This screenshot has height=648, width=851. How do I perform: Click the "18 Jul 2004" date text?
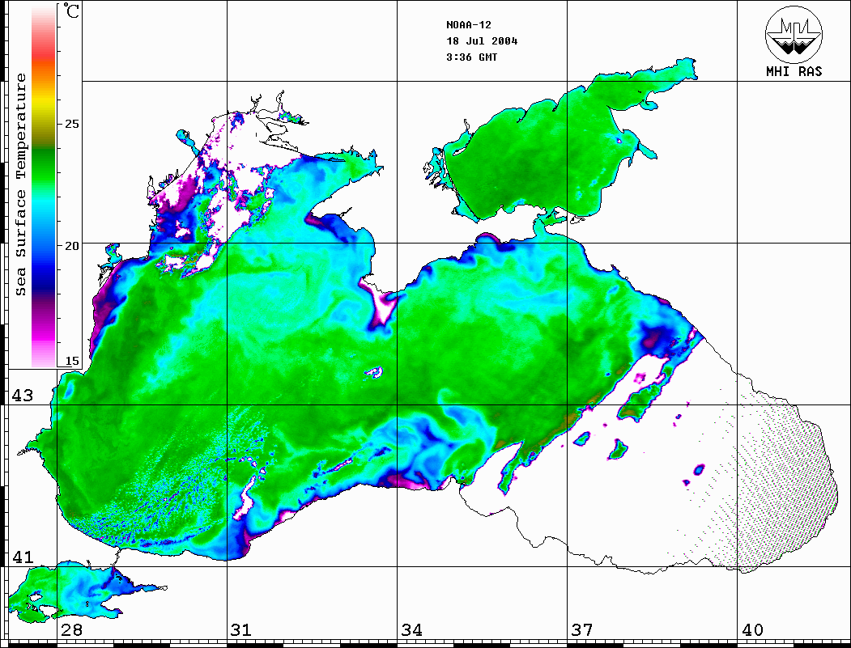[482, 41]
